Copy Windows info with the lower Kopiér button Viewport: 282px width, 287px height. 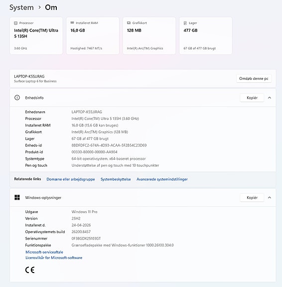pos(252,198)
